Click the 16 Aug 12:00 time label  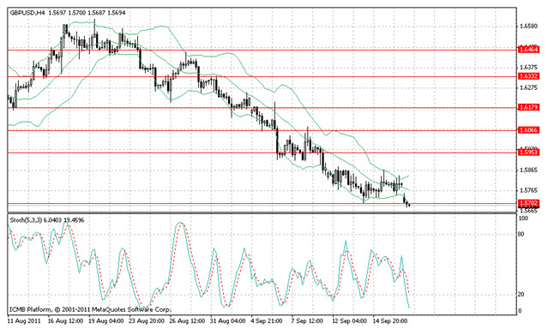[x=65, y=320]
